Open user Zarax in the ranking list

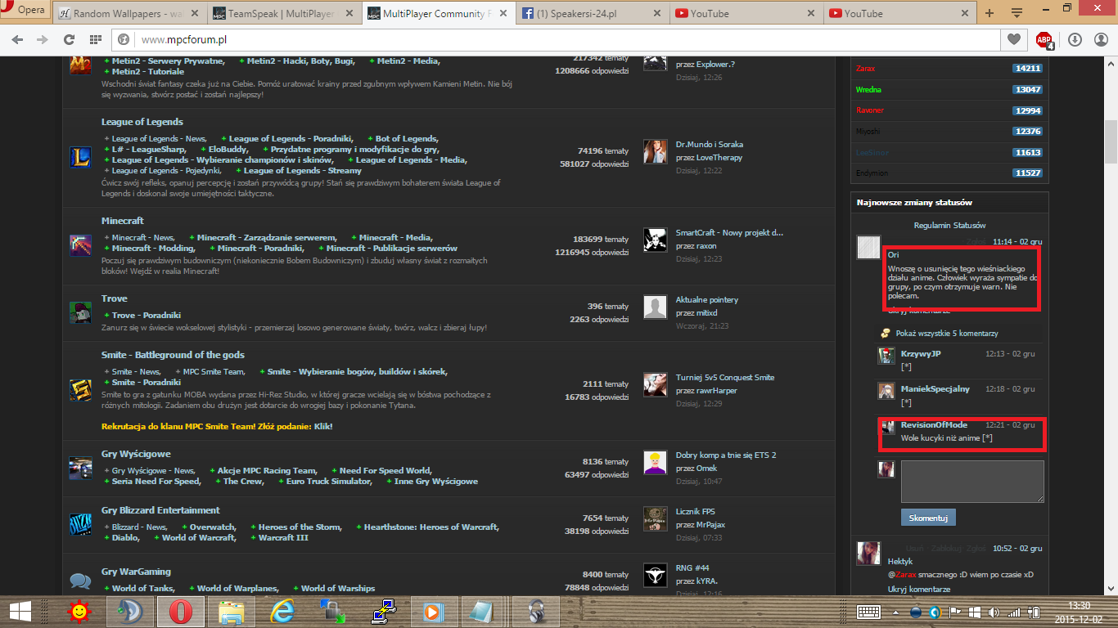[x=865, y=69]
